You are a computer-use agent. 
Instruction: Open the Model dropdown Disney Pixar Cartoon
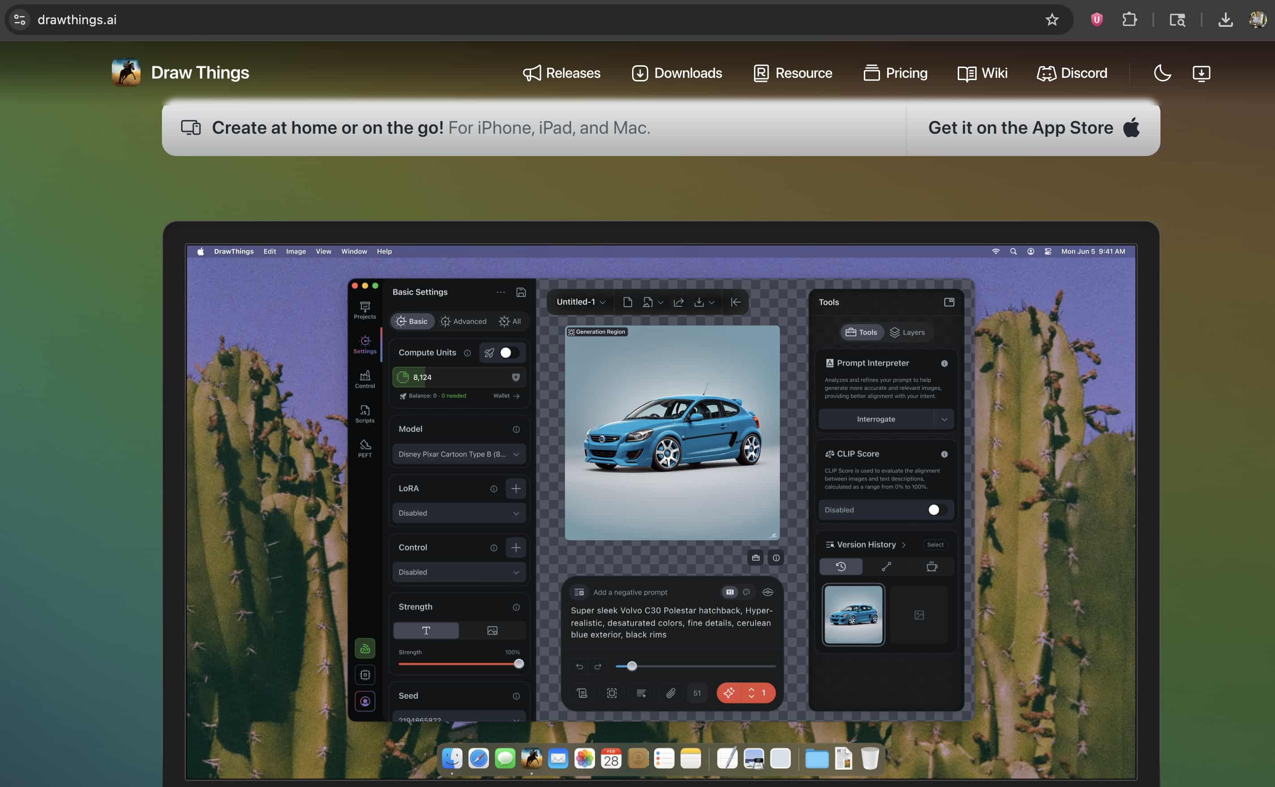pyautogui.click(x=459, y=454)
